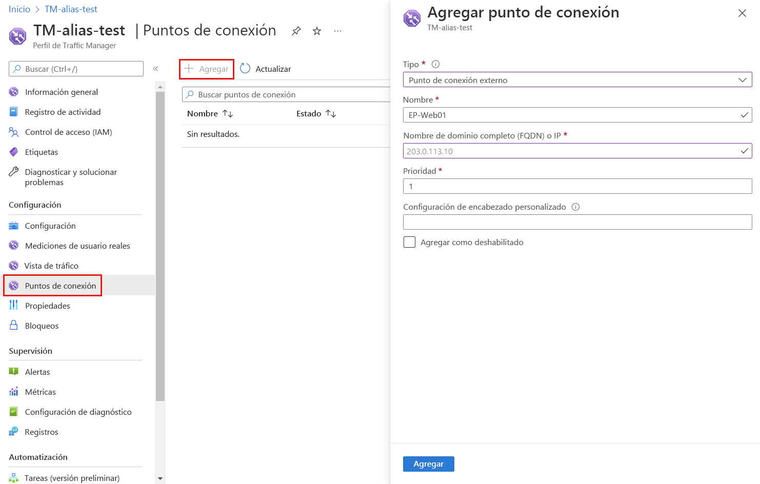Click info icon for Configuración de encabezado personalizado
This screenshot has height=484, width=760.
575,207
